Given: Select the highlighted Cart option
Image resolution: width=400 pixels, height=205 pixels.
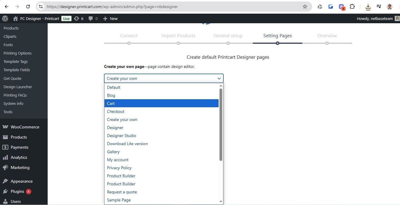Looking at the screenshot, I should (x=161, y=103).
